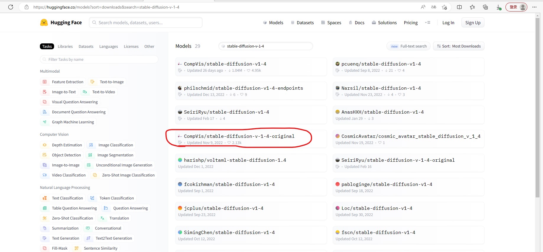Screen dimensions: 543x252
Task: Filter by Image Classification task
Action: [111, 145]
